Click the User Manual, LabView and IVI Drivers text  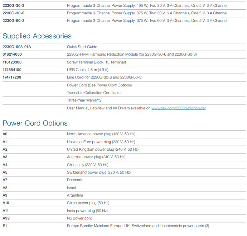[x=109, y=108]
